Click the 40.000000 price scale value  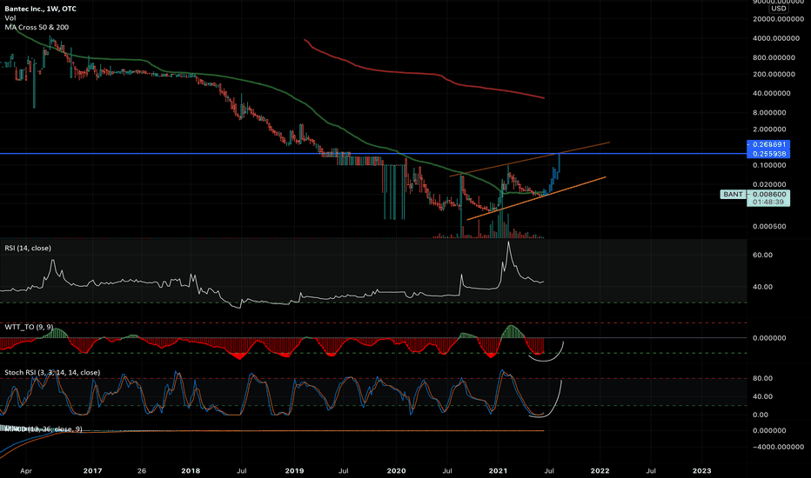772,94
